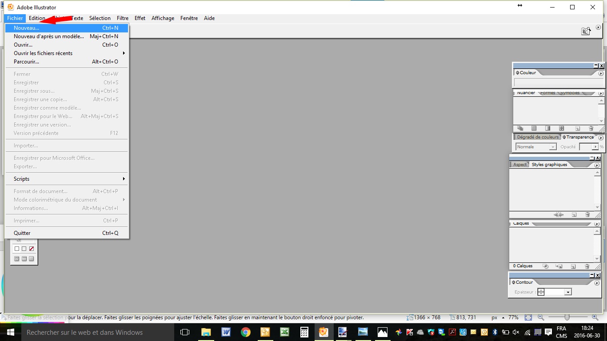The image size is (607, 341).
Task: Click New graphic style icon
Action: 574,214
